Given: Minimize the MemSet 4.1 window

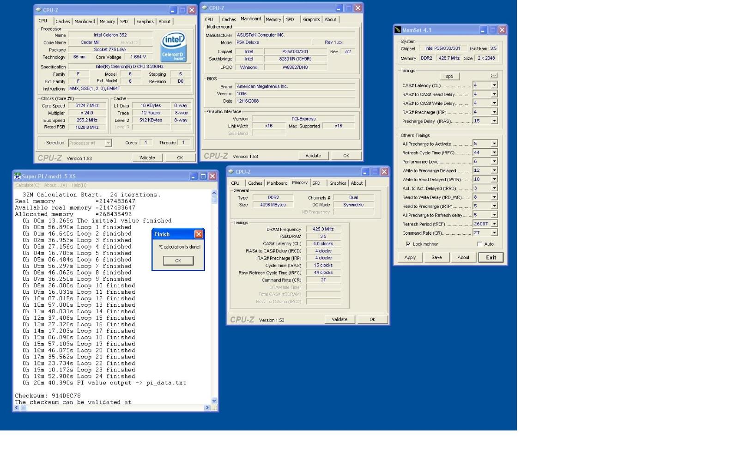Looking at the screenshot, I should point(483,30).
